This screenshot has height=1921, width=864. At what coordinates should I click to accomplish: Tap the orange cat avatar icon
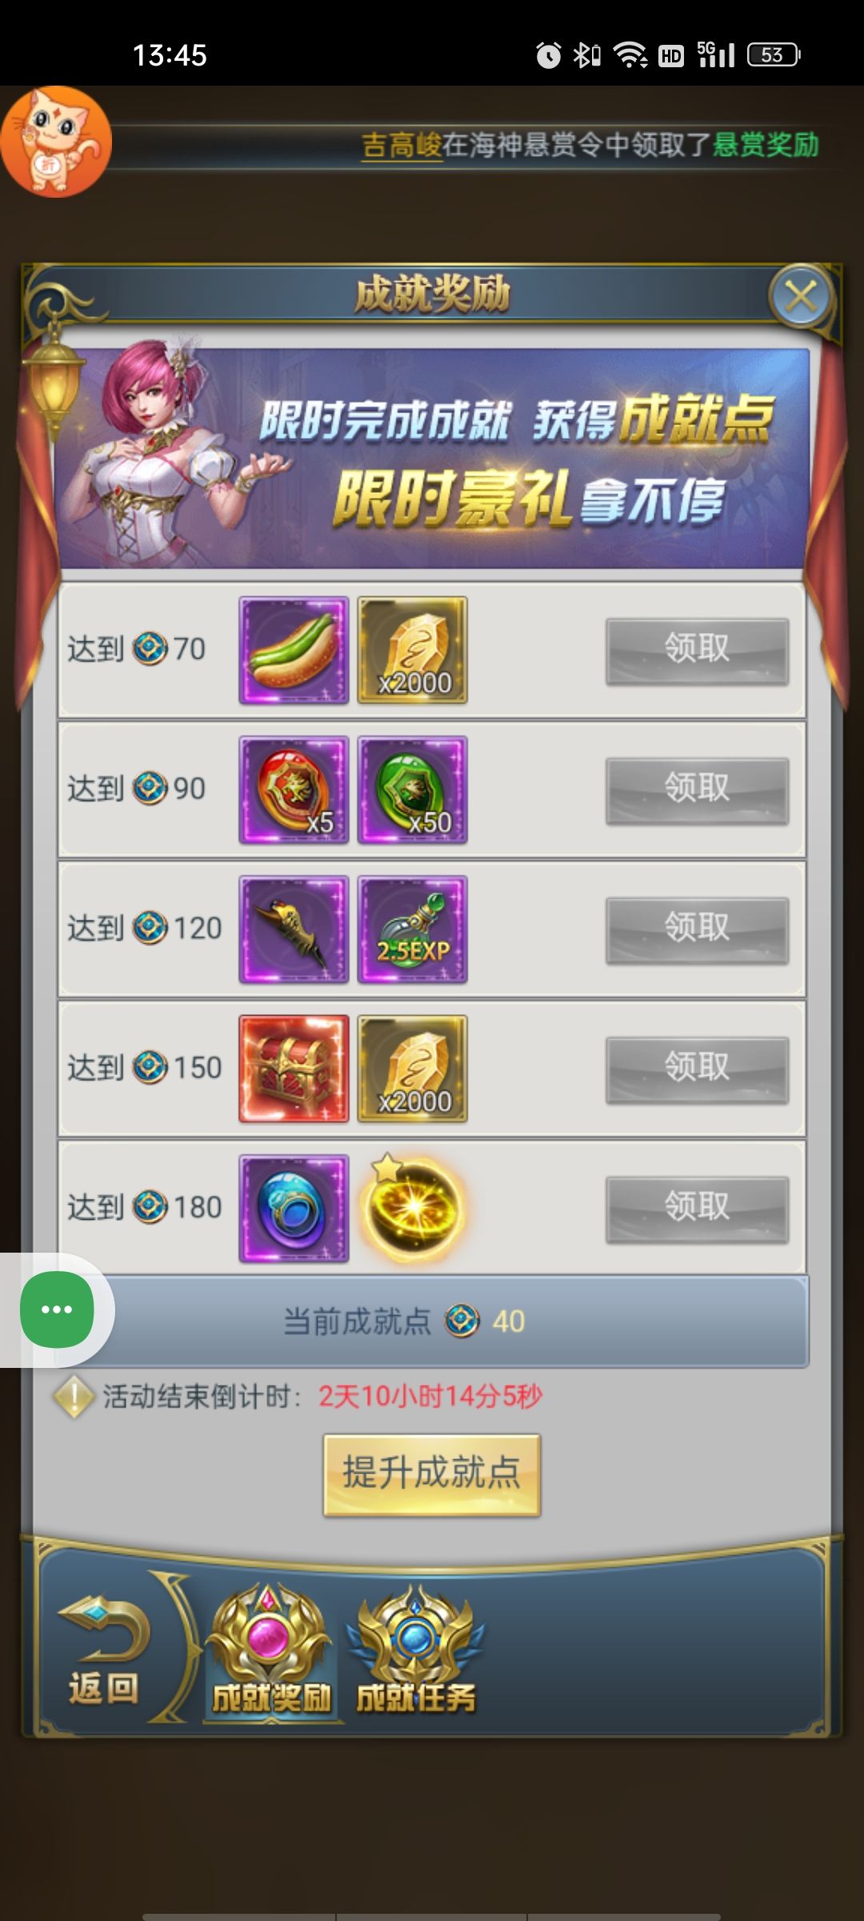point(56,142)
